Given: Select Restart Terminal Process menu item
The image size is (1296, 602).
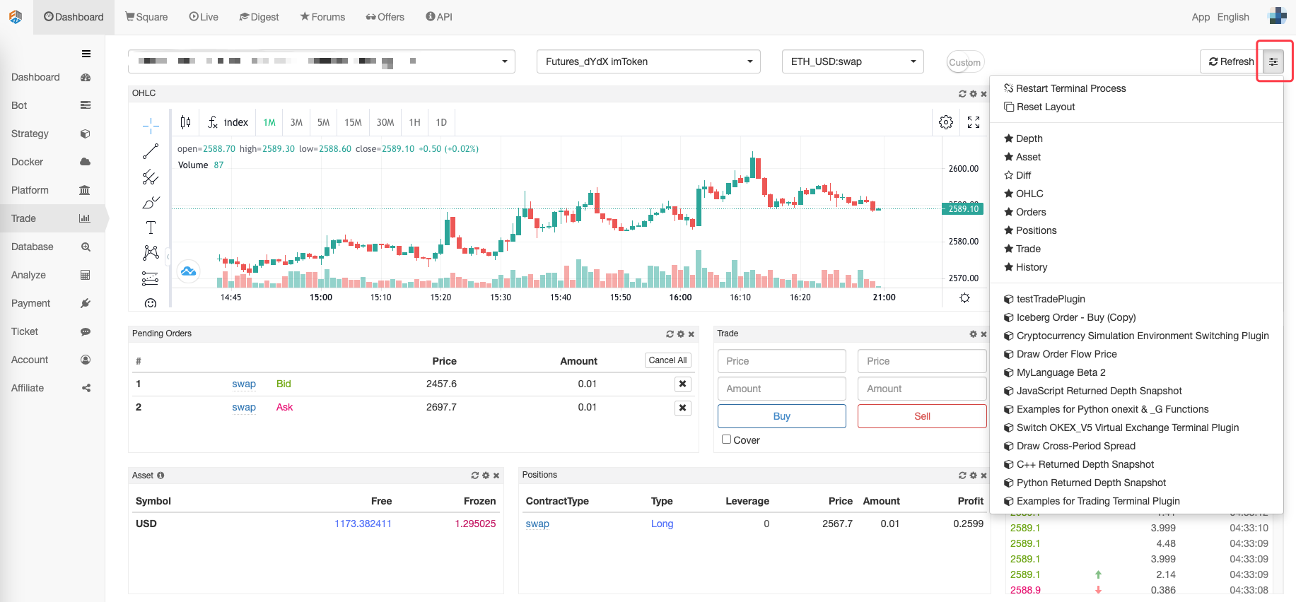Looking at the screenshot, I should click(1070, 88).
